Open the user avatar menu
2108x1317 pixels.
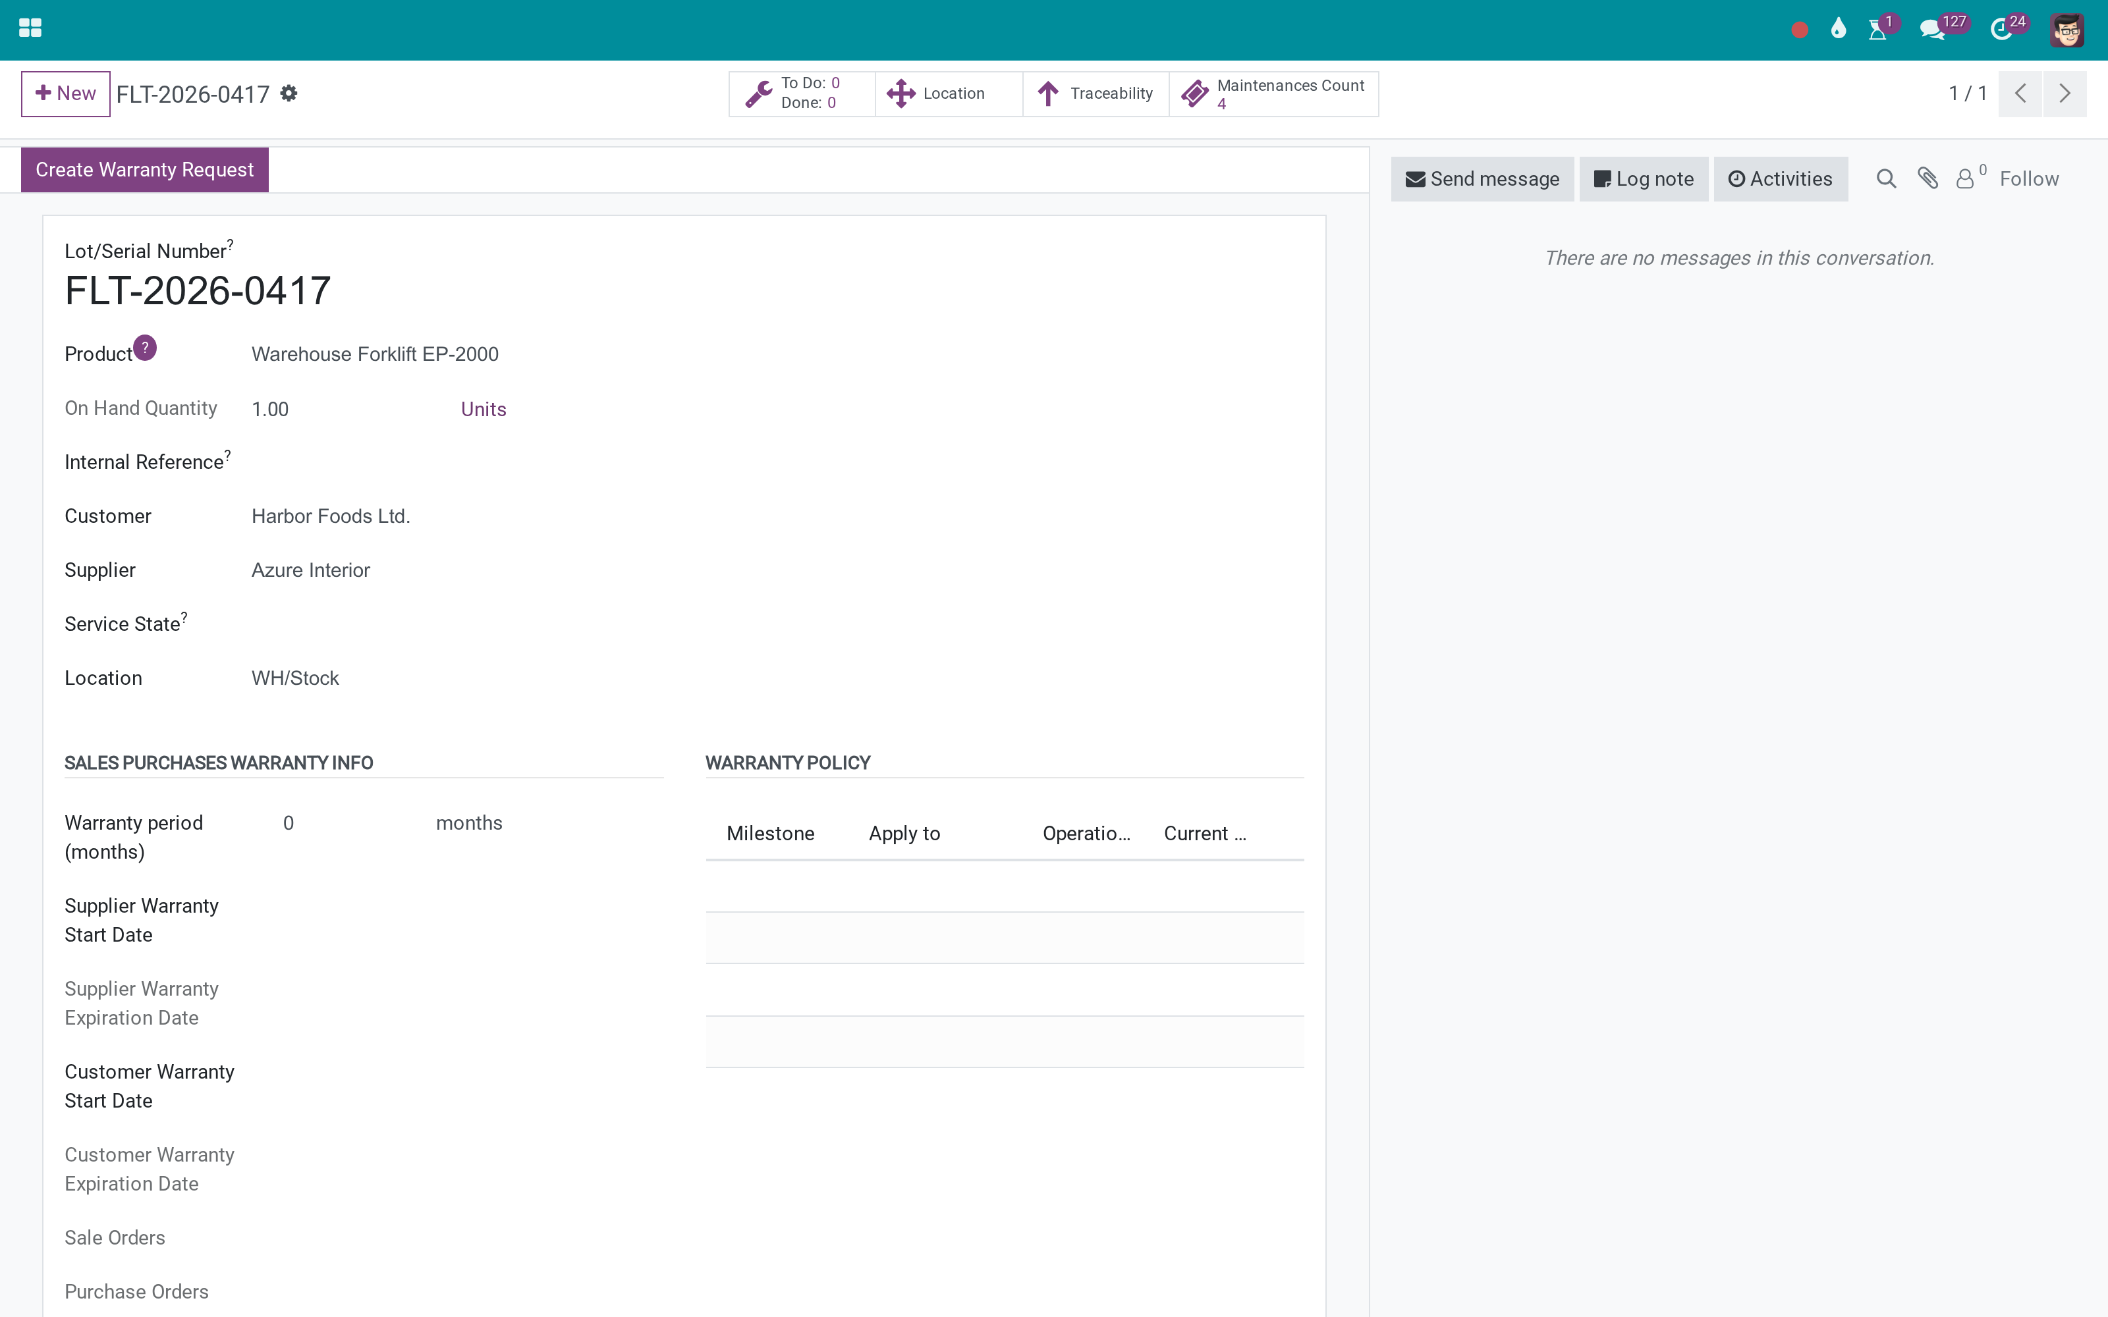(x=2067, y=30)
